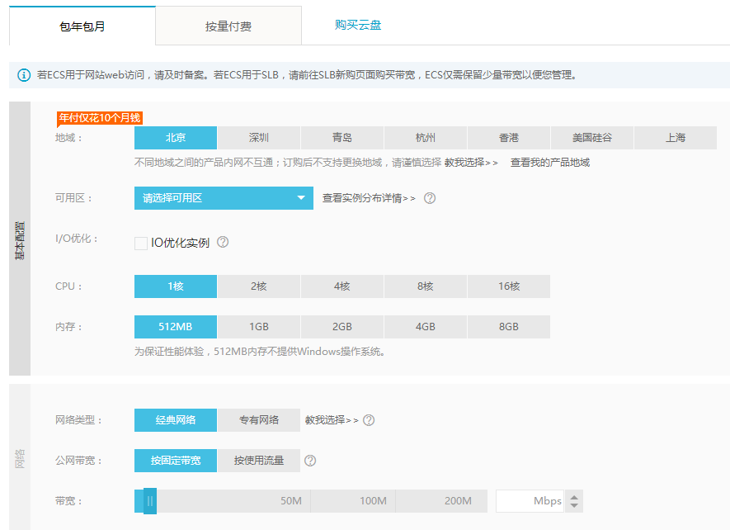Click help icon next to 查看实例分布详情
This screenshot has height=530, width=730.
430,198
